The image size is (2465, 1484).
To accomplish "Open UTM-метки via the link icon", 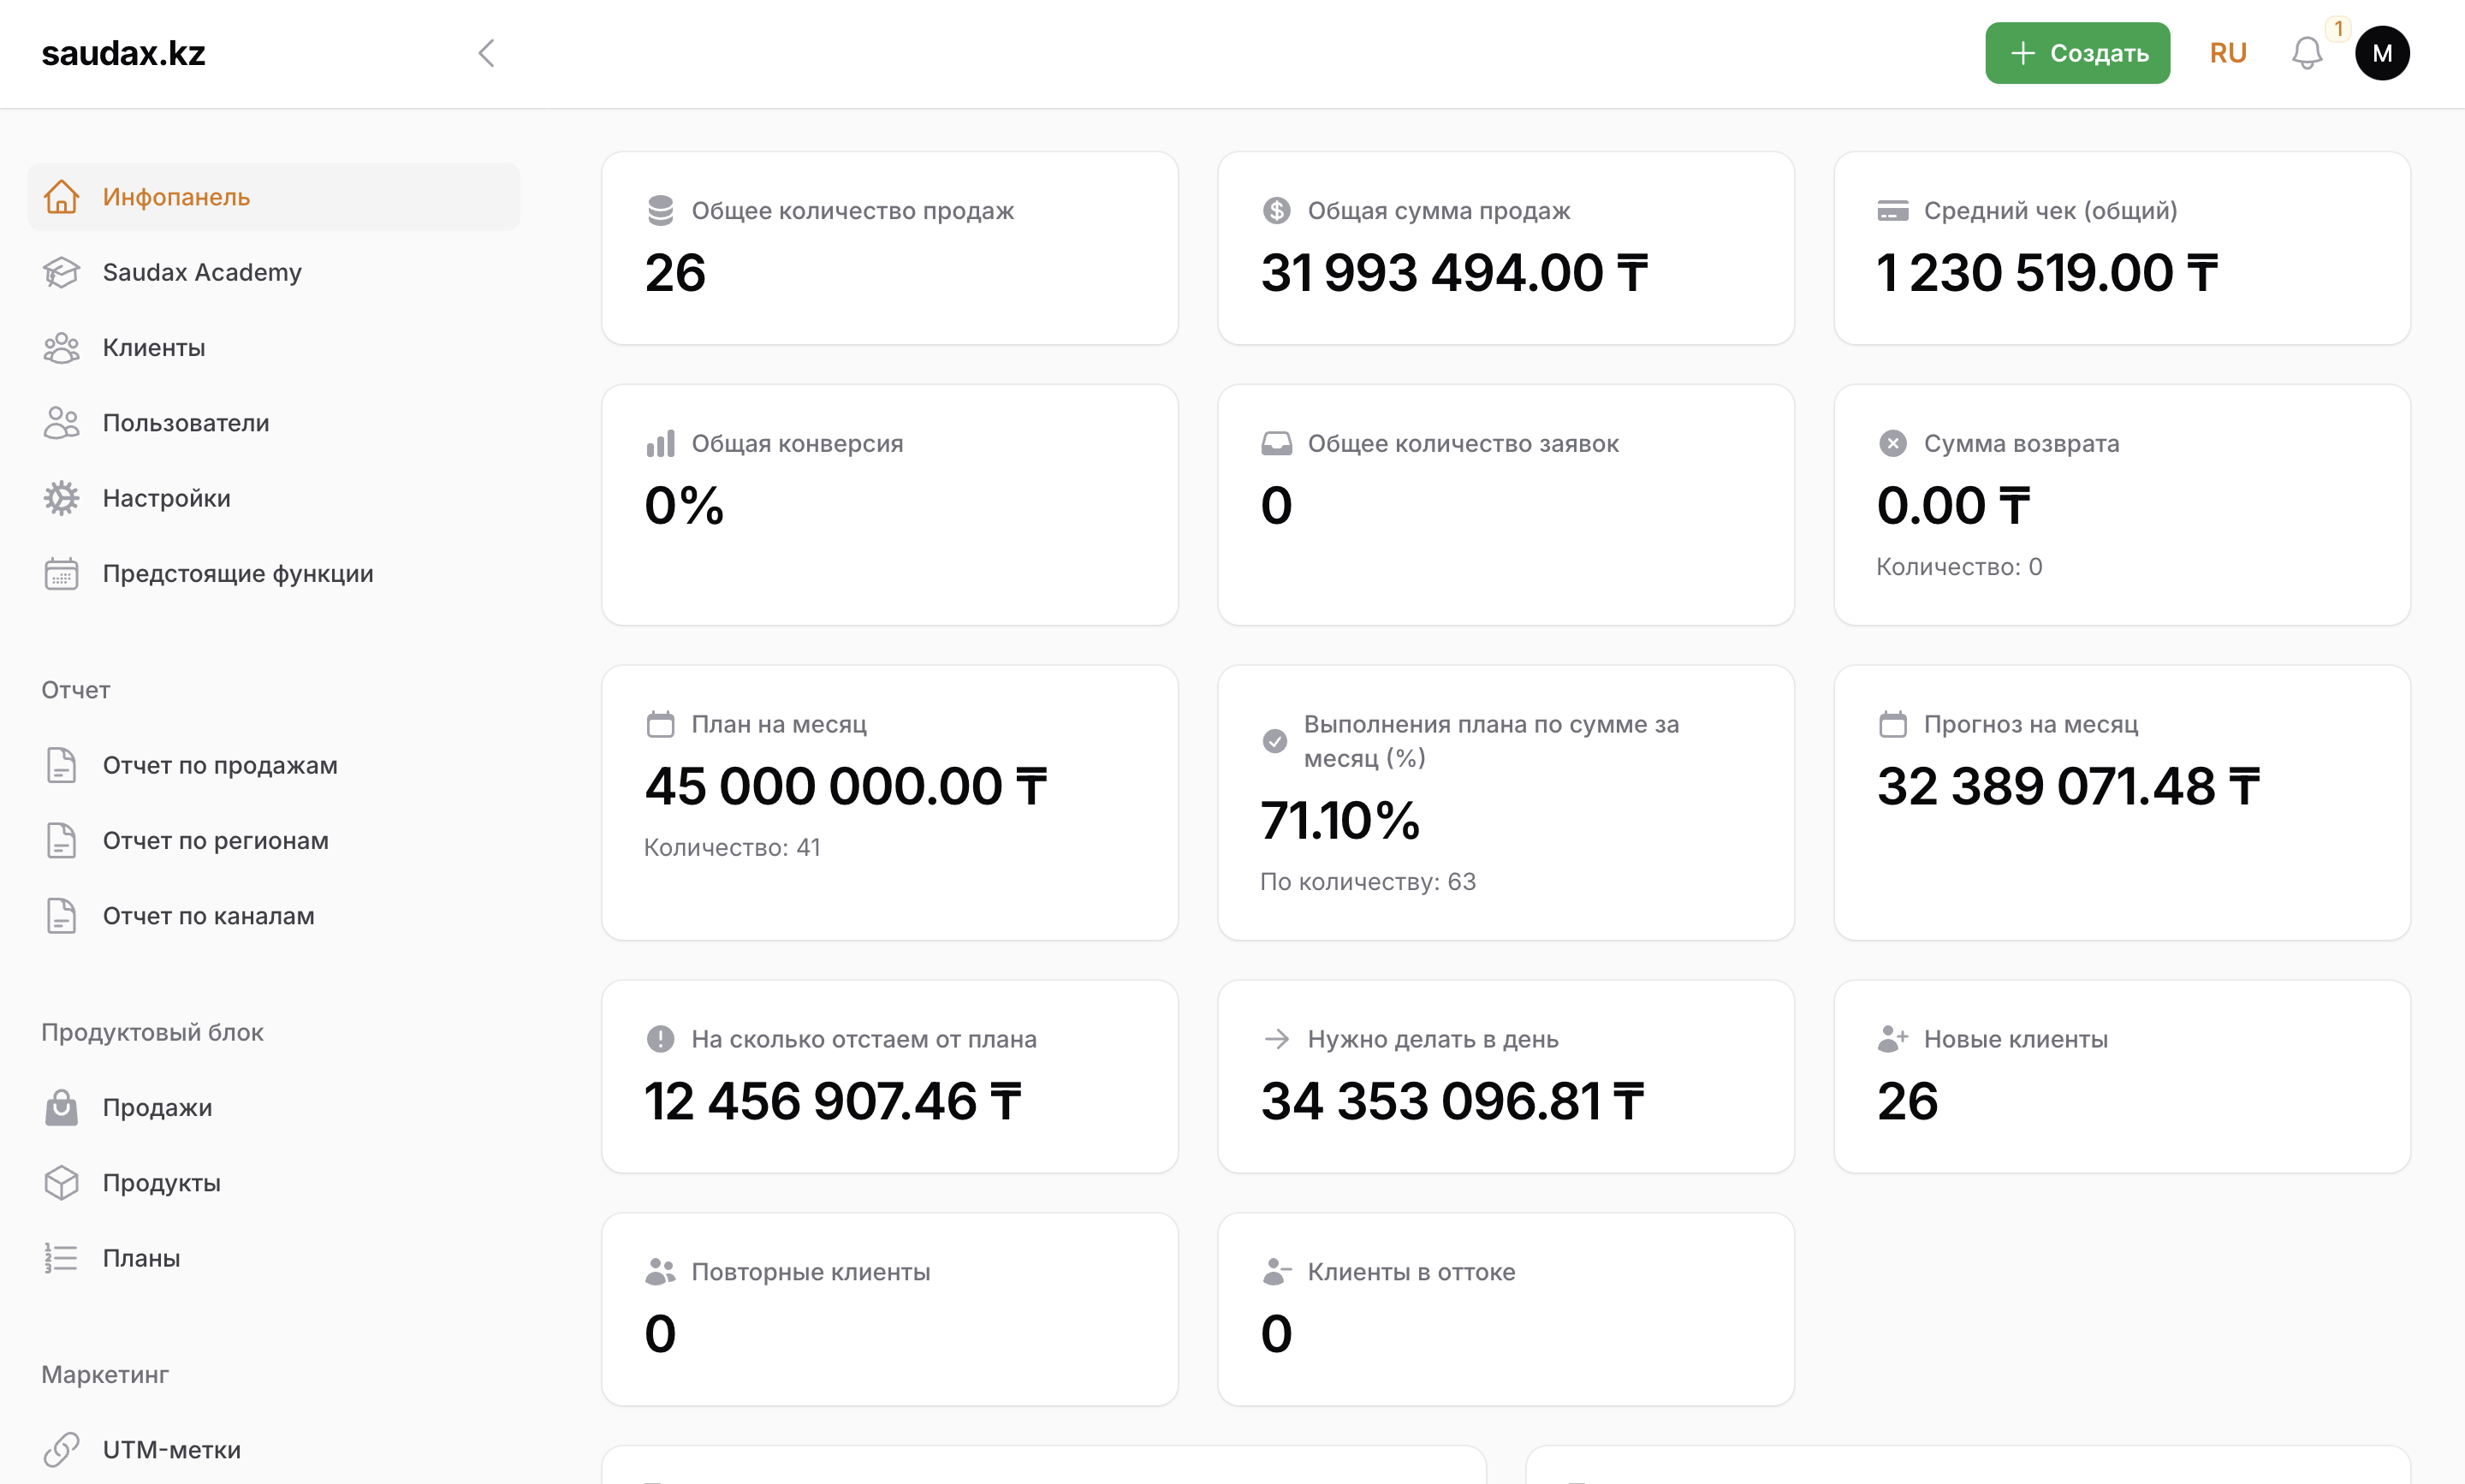I will click(62, 1448).
